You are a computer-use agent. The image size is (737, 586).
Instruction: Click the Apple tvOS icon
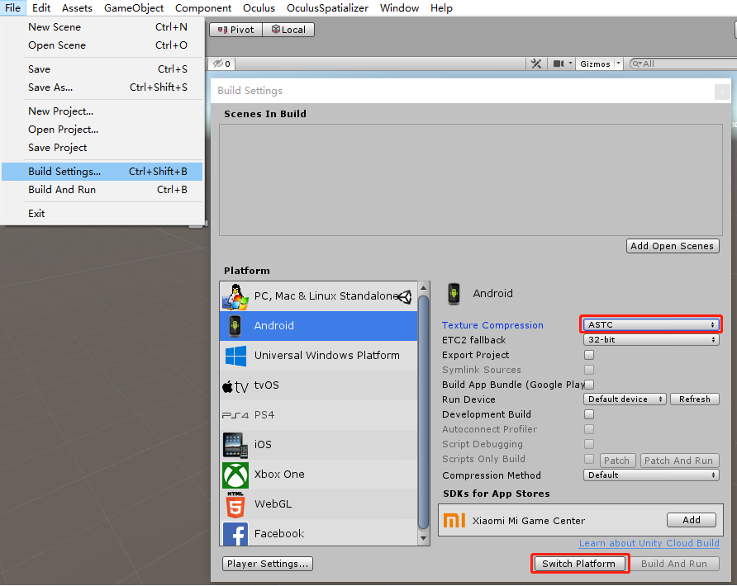tap(235, 386)
